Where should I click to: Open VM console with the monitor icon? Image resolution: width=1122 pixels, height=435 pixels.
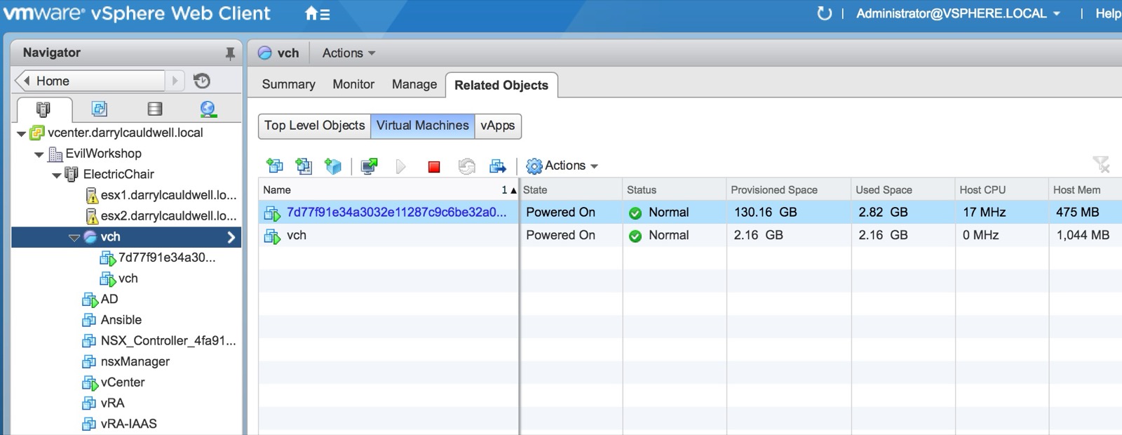tap(369, 166)
